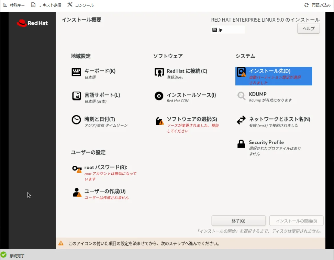Open the root パスワード key icon

77,168
